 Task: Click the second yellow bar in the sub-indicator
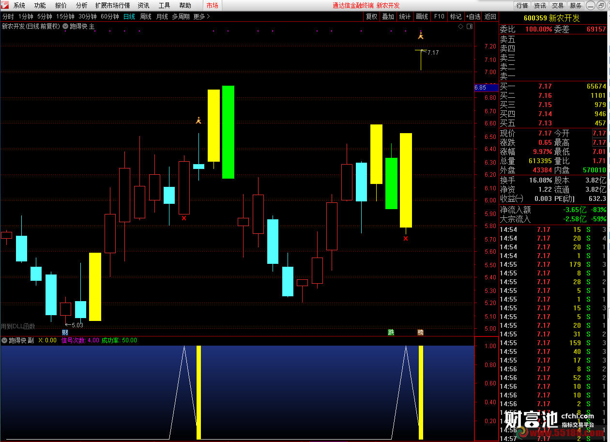[421, 393]
